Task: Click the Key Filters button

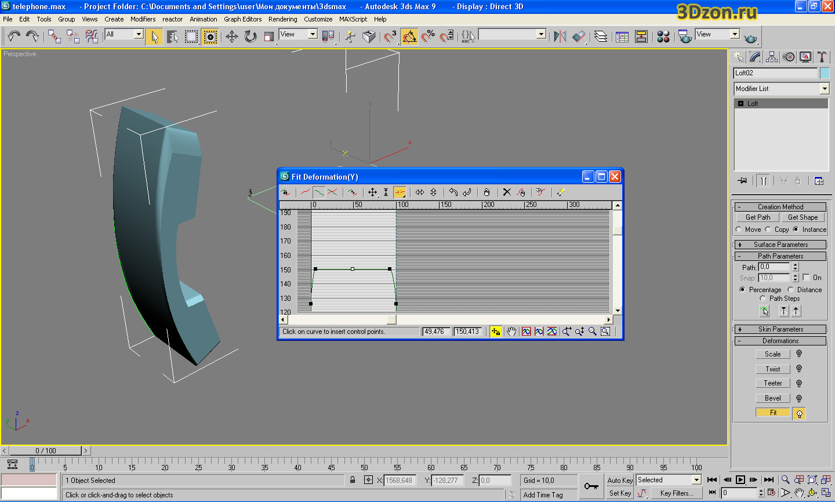Action: click(676, 493)
